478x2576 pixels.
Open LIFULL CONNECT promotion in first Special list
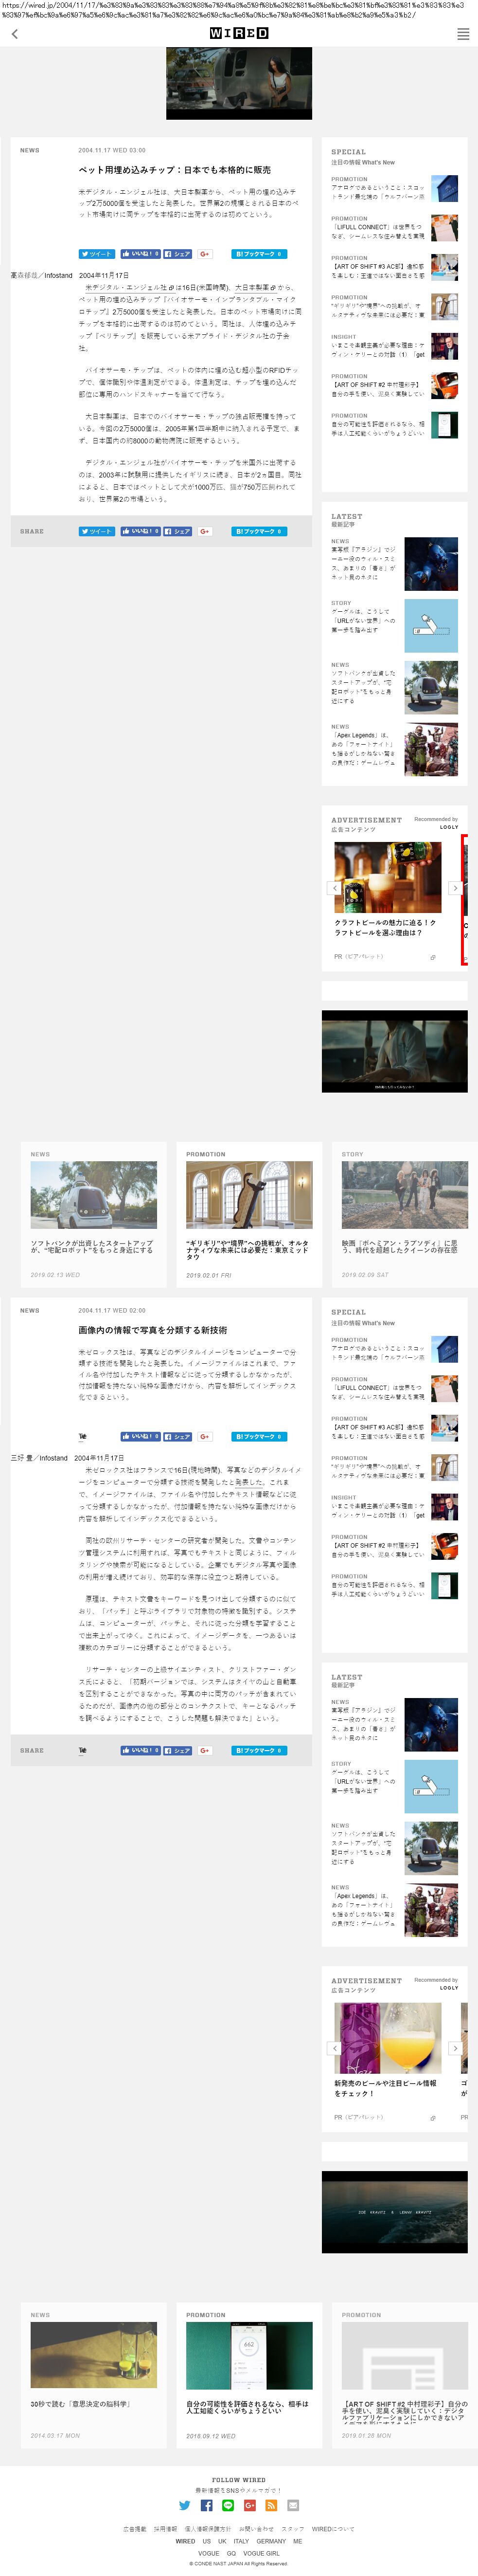[395, 228]
